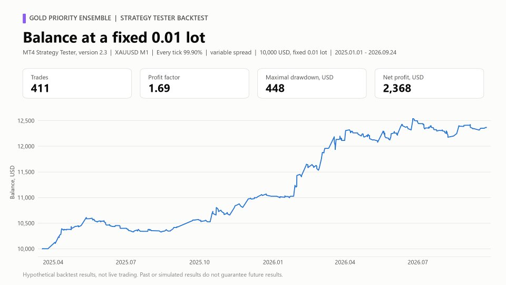
Task: Click the Trades stat card
Action: [x=77, y=83]
